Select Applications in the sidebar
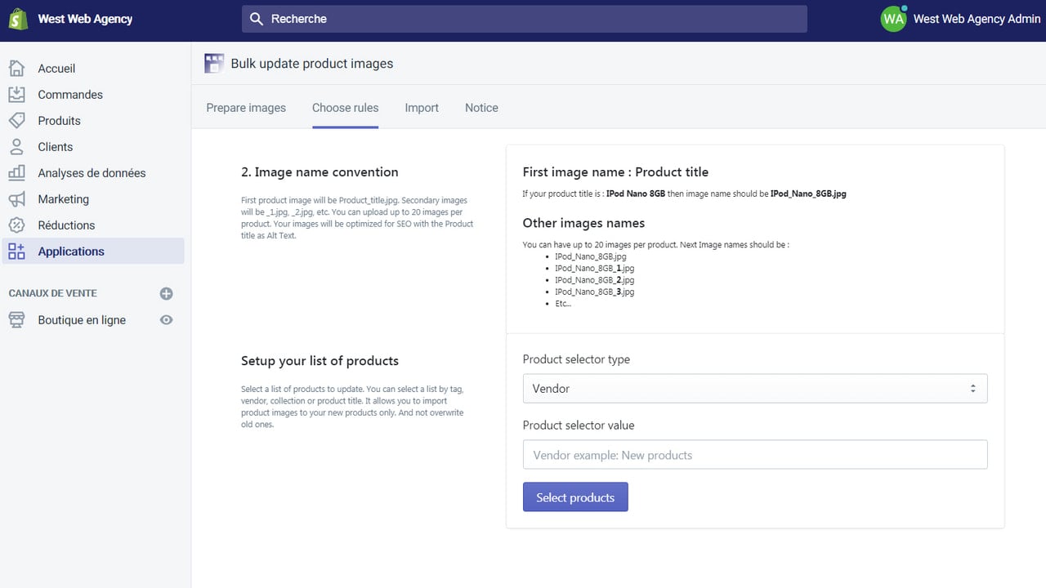Viewport: 1046px width, 588px height. coord(93,252)
